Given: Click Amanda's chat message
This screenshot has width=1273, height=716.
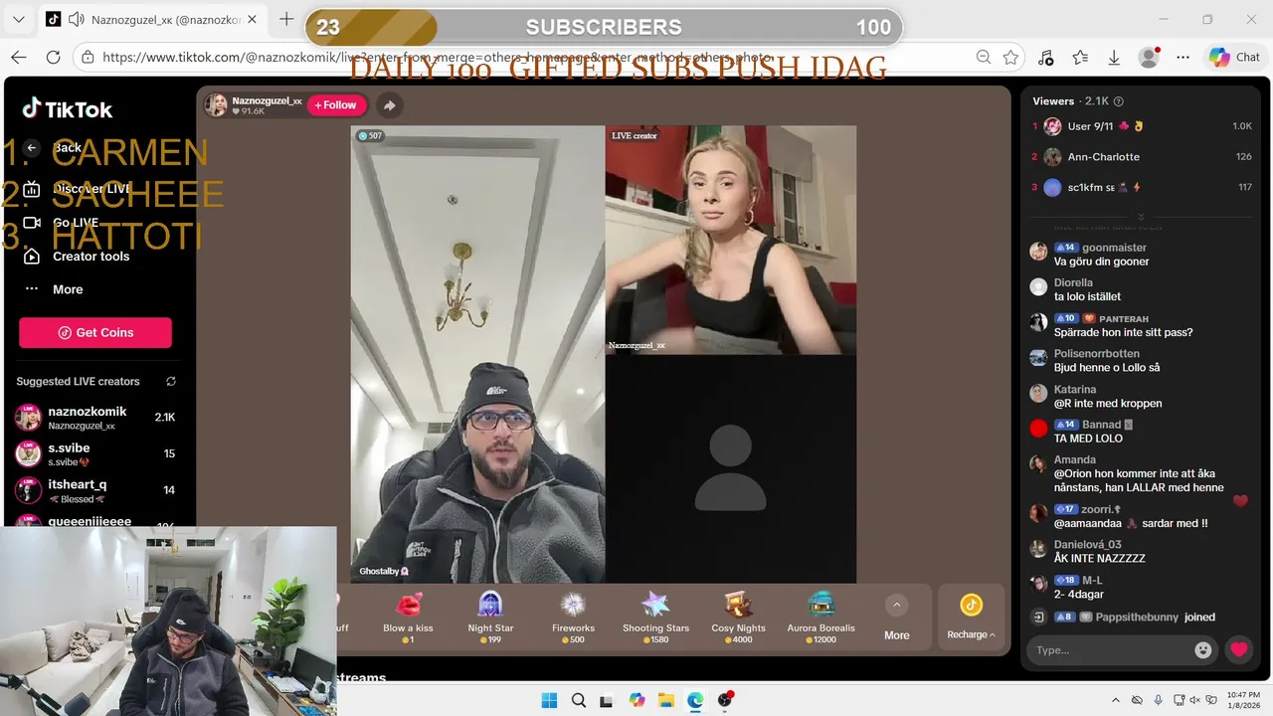Looking at the screenshot, I should (1138, 480).
